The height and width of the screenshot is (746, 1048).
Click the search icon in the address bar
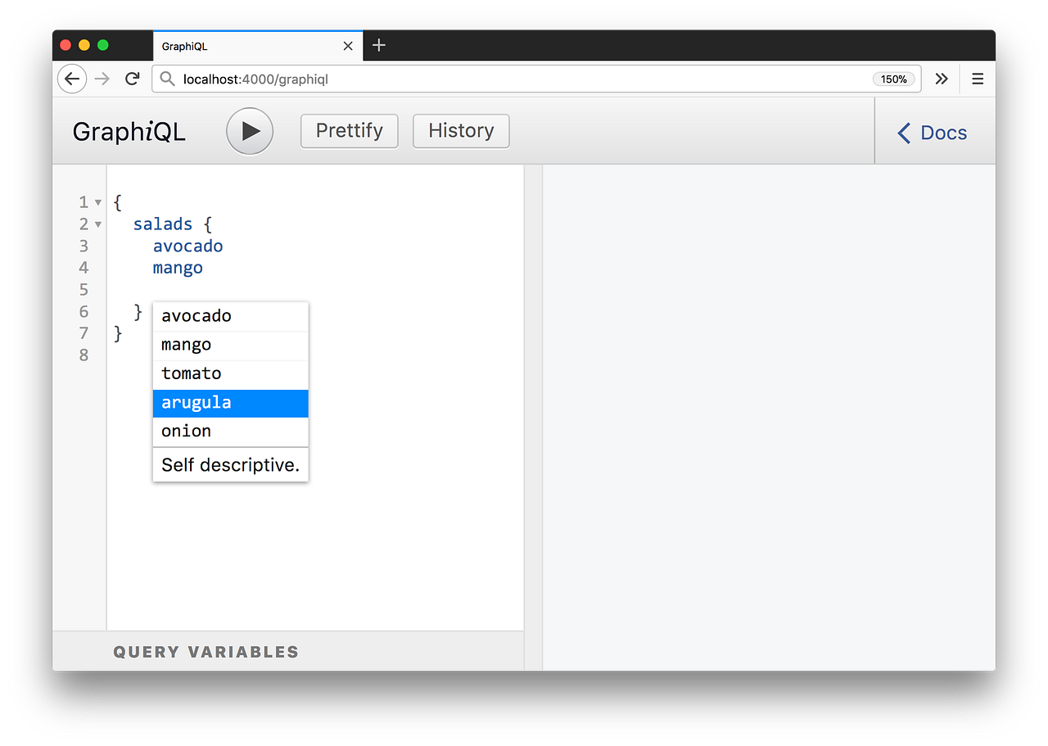166,79
